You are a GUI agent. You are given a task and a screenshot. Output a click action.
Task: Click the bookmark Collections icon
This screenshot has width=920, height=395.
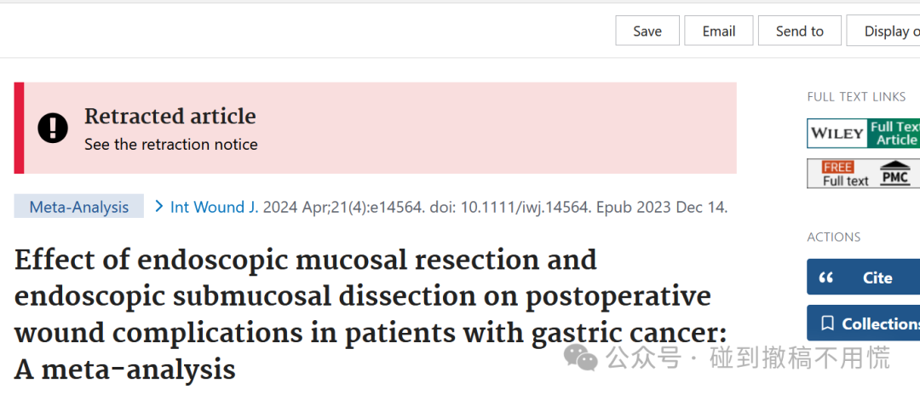pos(827,323)
